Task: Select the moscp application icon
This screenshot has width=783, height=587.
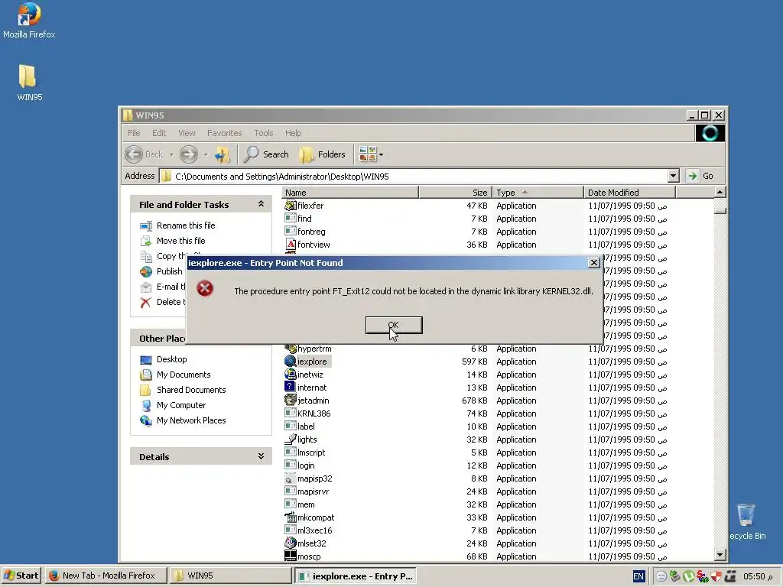Action: (x=290, y=556)
